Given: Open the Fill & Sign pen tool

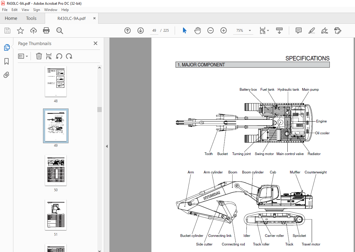Looking at the screenshot, I should pyautogui.click(x=325, y=31).
